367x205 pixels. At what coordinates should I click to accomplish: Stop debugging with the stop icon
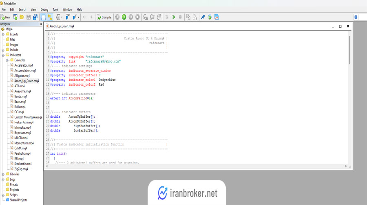click(138, 17)
